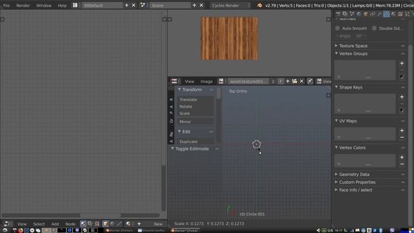The image size is (414, 233).
Task: Create new image with plus icon
Action: point(288,81)
